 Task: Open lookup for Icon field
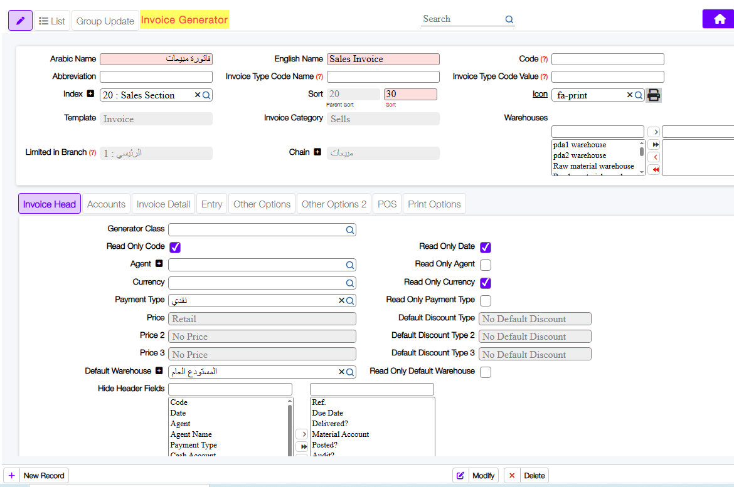click(639, 95)
